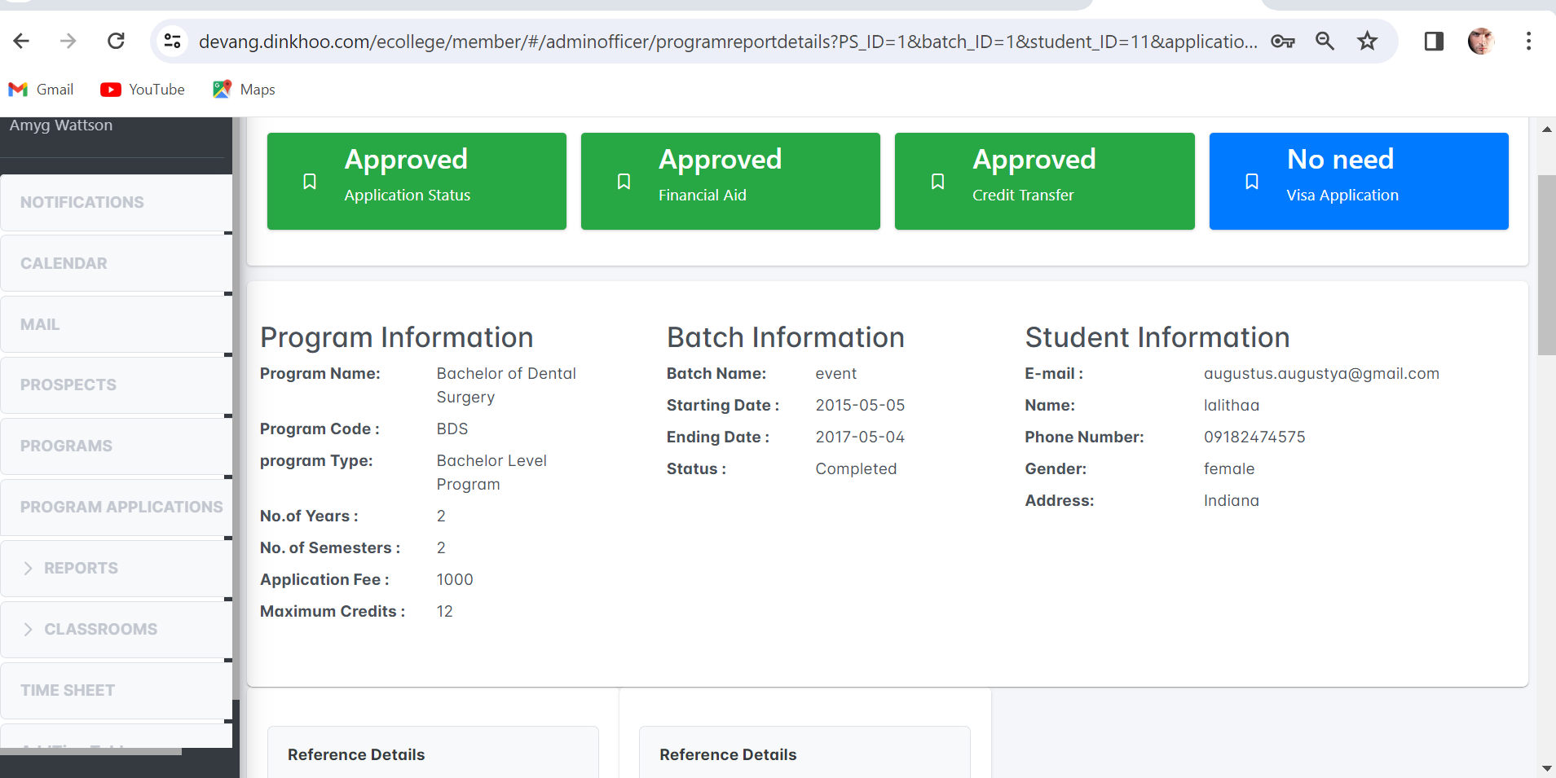Go forward to the next page
This screenshot has height=778, width=1556.
pos(68,41)
